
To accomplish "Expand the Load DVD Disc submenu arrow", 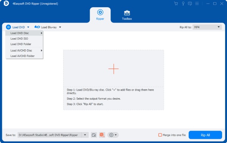I will tap(42, 33).
